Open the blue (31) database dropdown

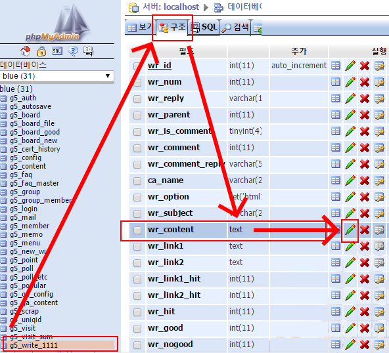click(57, 76)
